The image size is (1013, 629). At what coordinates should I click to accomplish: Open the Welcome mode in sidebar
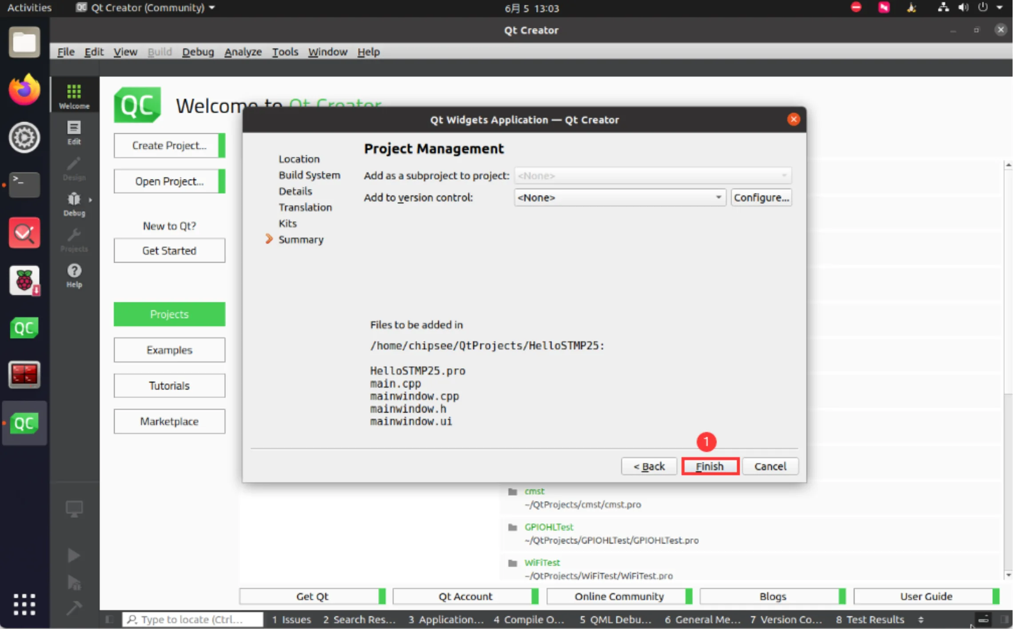[74, 96]
